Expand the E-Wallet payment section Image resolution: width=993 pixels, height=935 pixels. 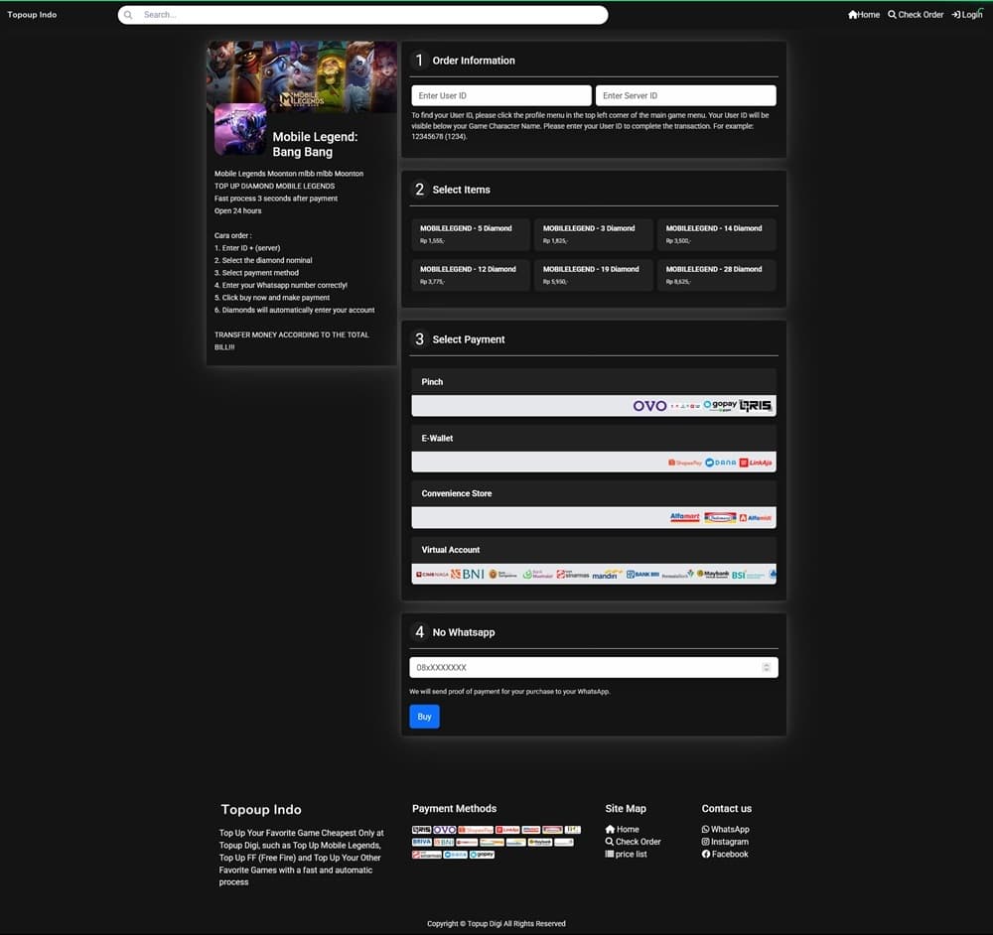point(593,438)
